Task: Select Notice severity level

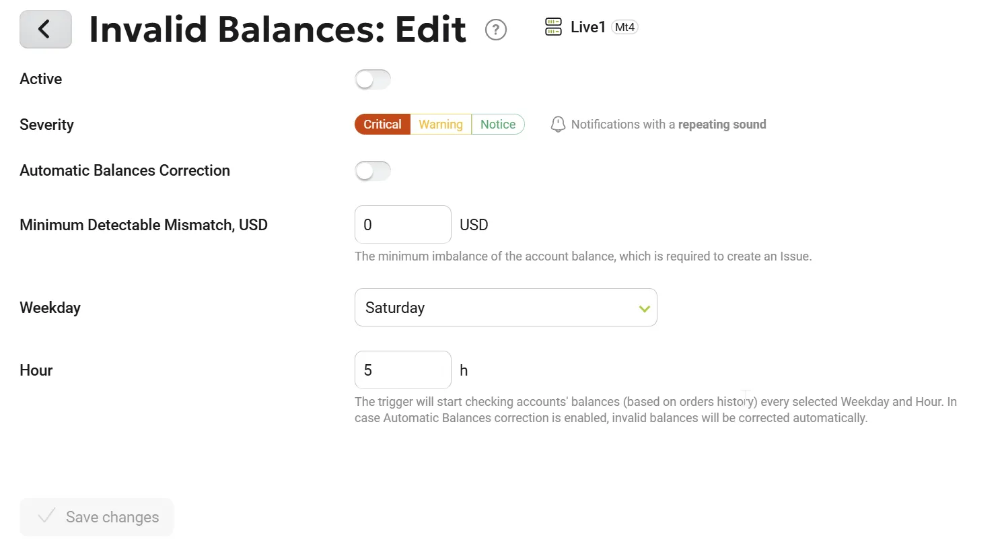Action: point(498,125)
